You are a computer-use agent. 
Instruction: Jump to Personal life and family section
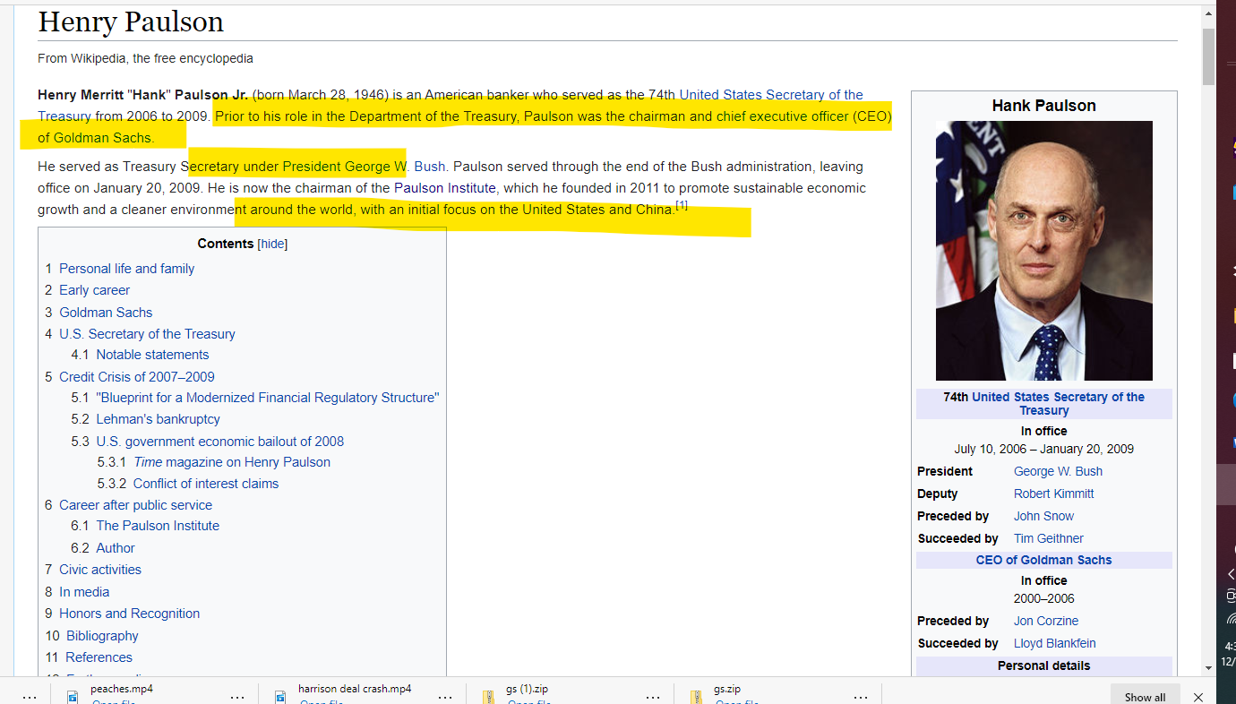pyautogui.click(x=126, y=269)
